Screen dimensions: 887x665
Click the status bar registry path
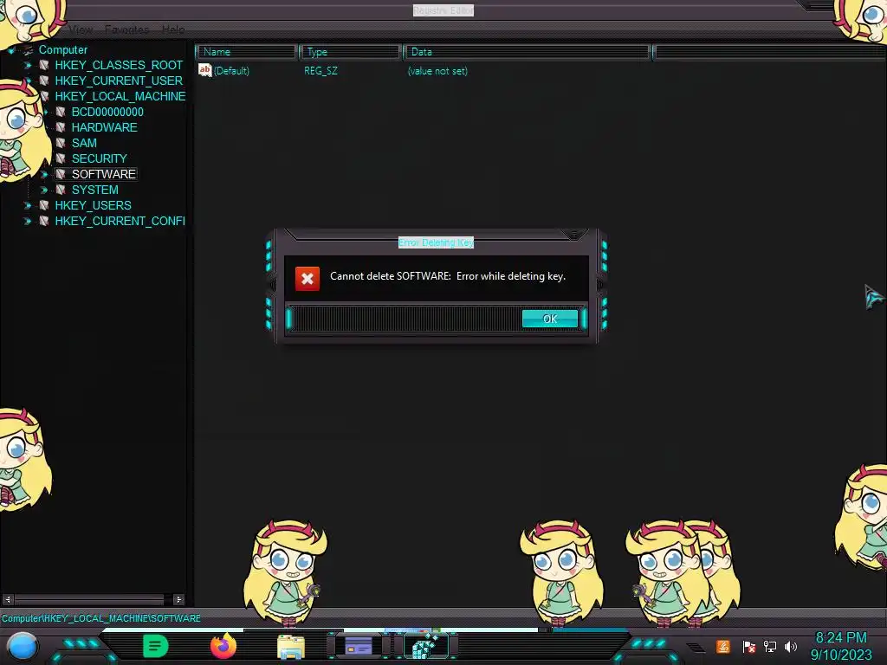100,618
